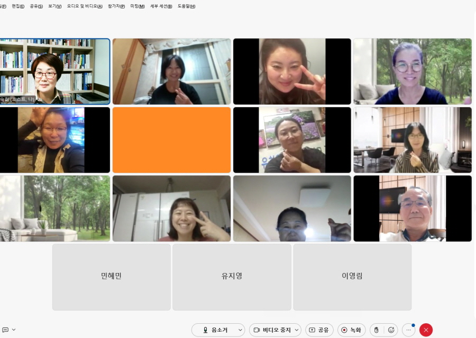Start recording with the 녹화 button
Image resolution: width=476 pixels, height=338 pixels.
pyautogui.click(x=351, y=330)
